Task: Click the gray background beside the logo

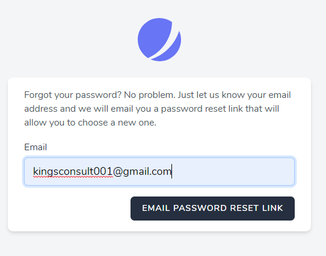Action: [250, 40]
